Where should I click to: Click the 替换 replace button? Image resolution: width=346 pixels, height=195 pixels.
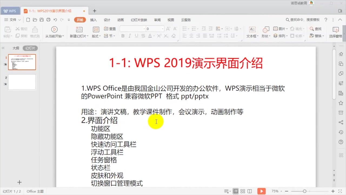tap(317, 36)
